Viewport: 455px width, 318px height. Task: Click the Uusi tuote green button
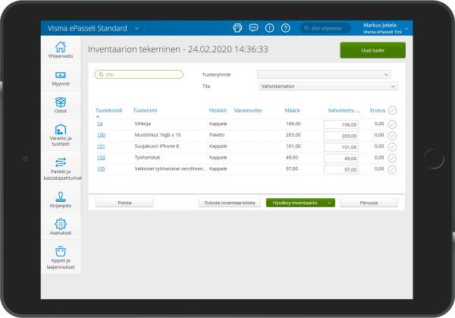[x=373, y=50]
